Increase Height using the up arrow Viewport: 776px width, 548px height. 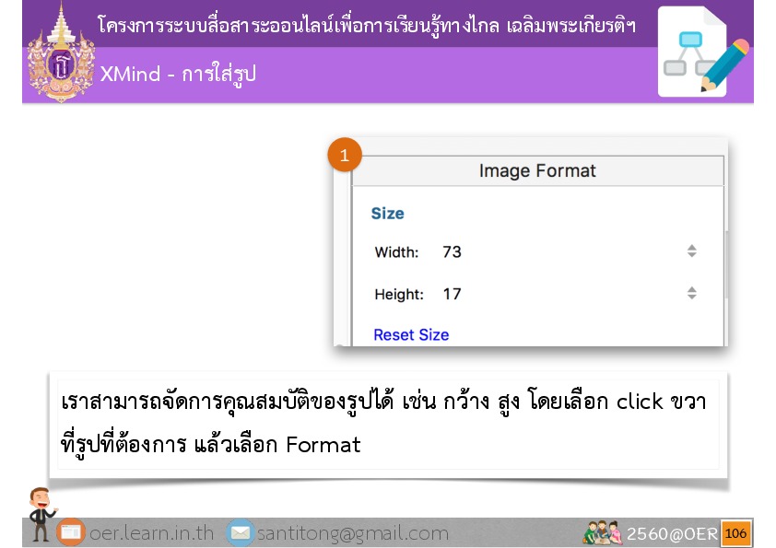click(x=692, y=289)
